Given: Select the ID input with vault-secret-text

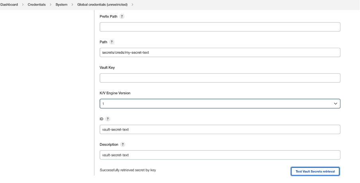Looking at the screenshot, I should [x=220, y=129].
